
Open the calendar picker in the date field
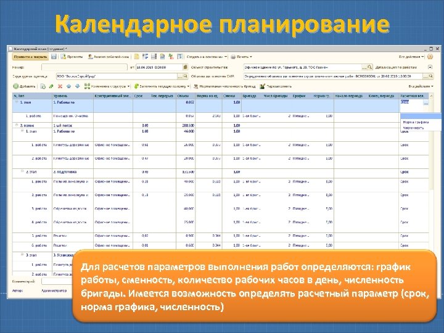tap(185, 67)
